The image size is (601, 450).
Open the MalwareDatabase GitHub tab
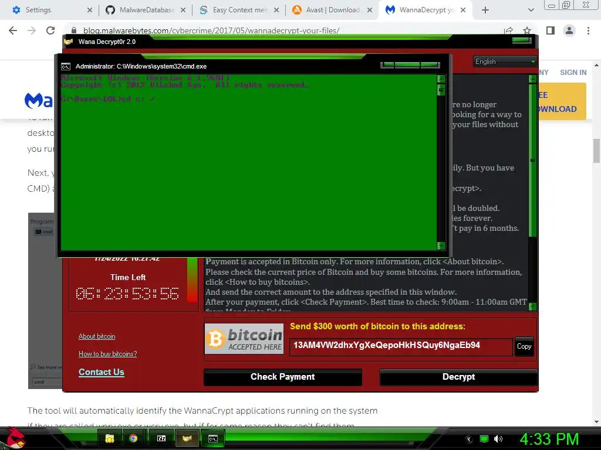(144, 10)
